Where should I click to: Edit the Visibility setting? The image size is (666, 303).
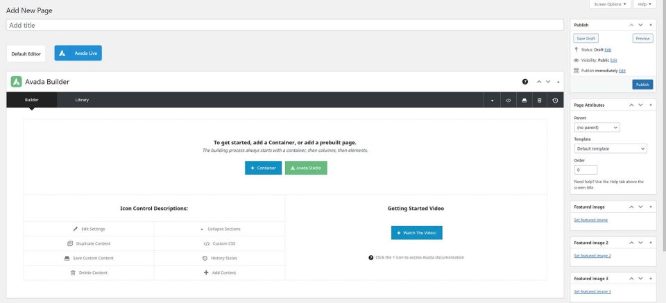[613, 60]
